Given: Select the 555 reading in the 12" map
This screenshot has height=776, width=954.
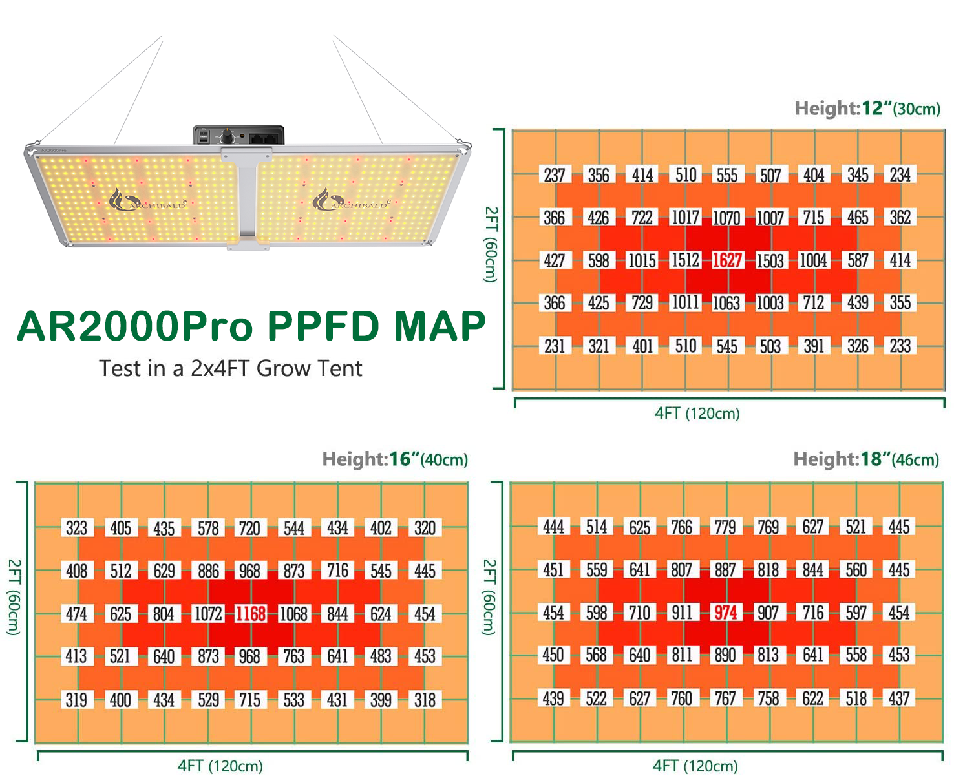Looking at the screenshot, I should pyautogui.click(x=727, y=175).
